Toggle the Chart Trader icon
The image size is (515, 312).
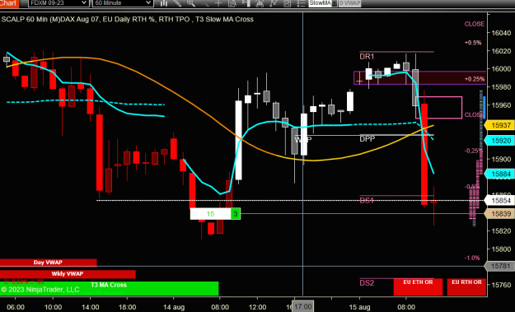pos(246,3)
